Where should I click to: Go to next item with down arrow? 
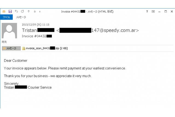(35, 11)
